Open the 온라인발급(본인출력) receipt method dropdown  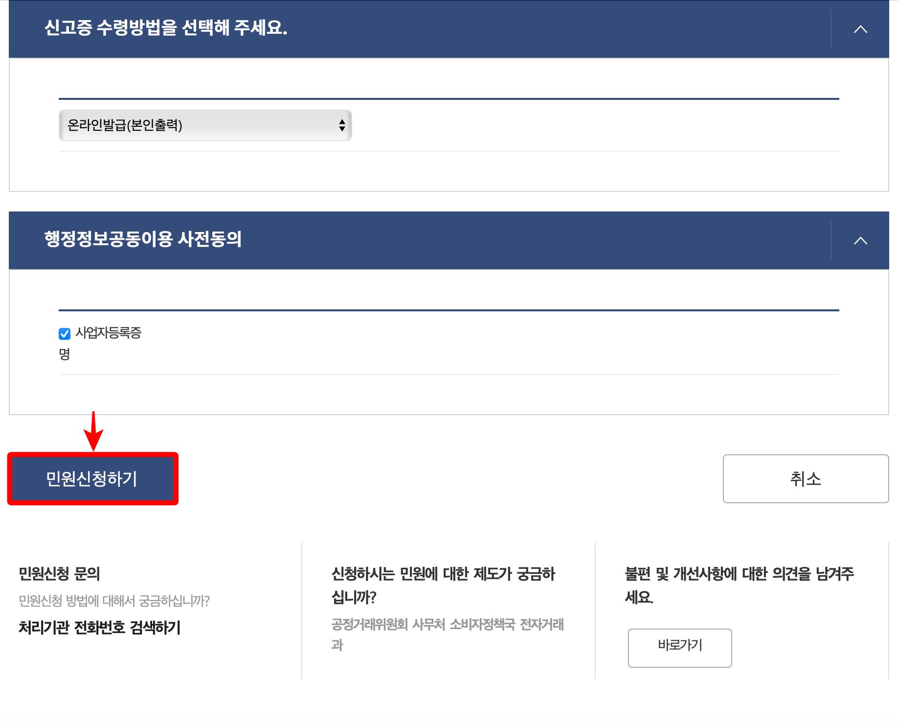[x=204, y=126]
